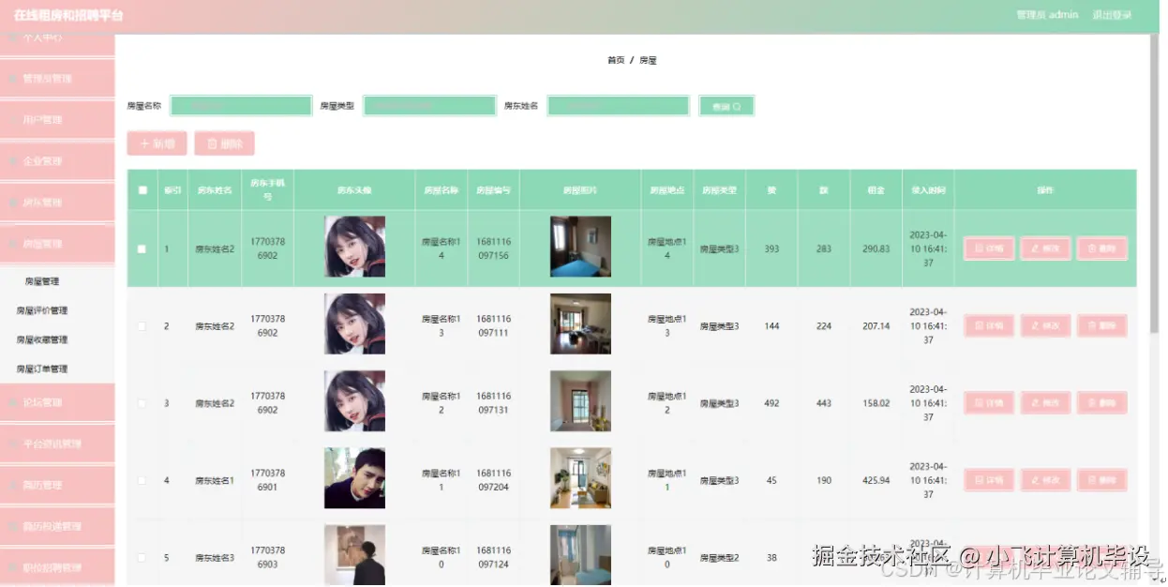Viewport: 1168px width, 587px height.
Task: Focus the 房东姓名 search field
Action: click(619, 107)
